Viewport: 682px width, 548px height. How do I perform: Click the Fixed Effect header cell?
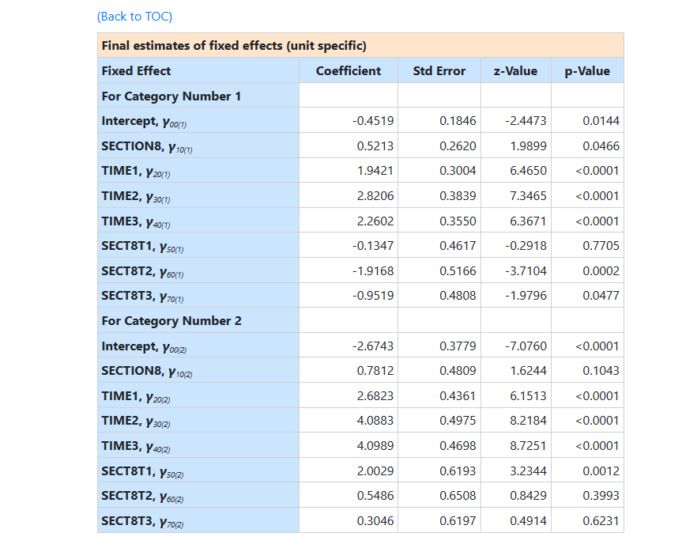tap(136, 71)
